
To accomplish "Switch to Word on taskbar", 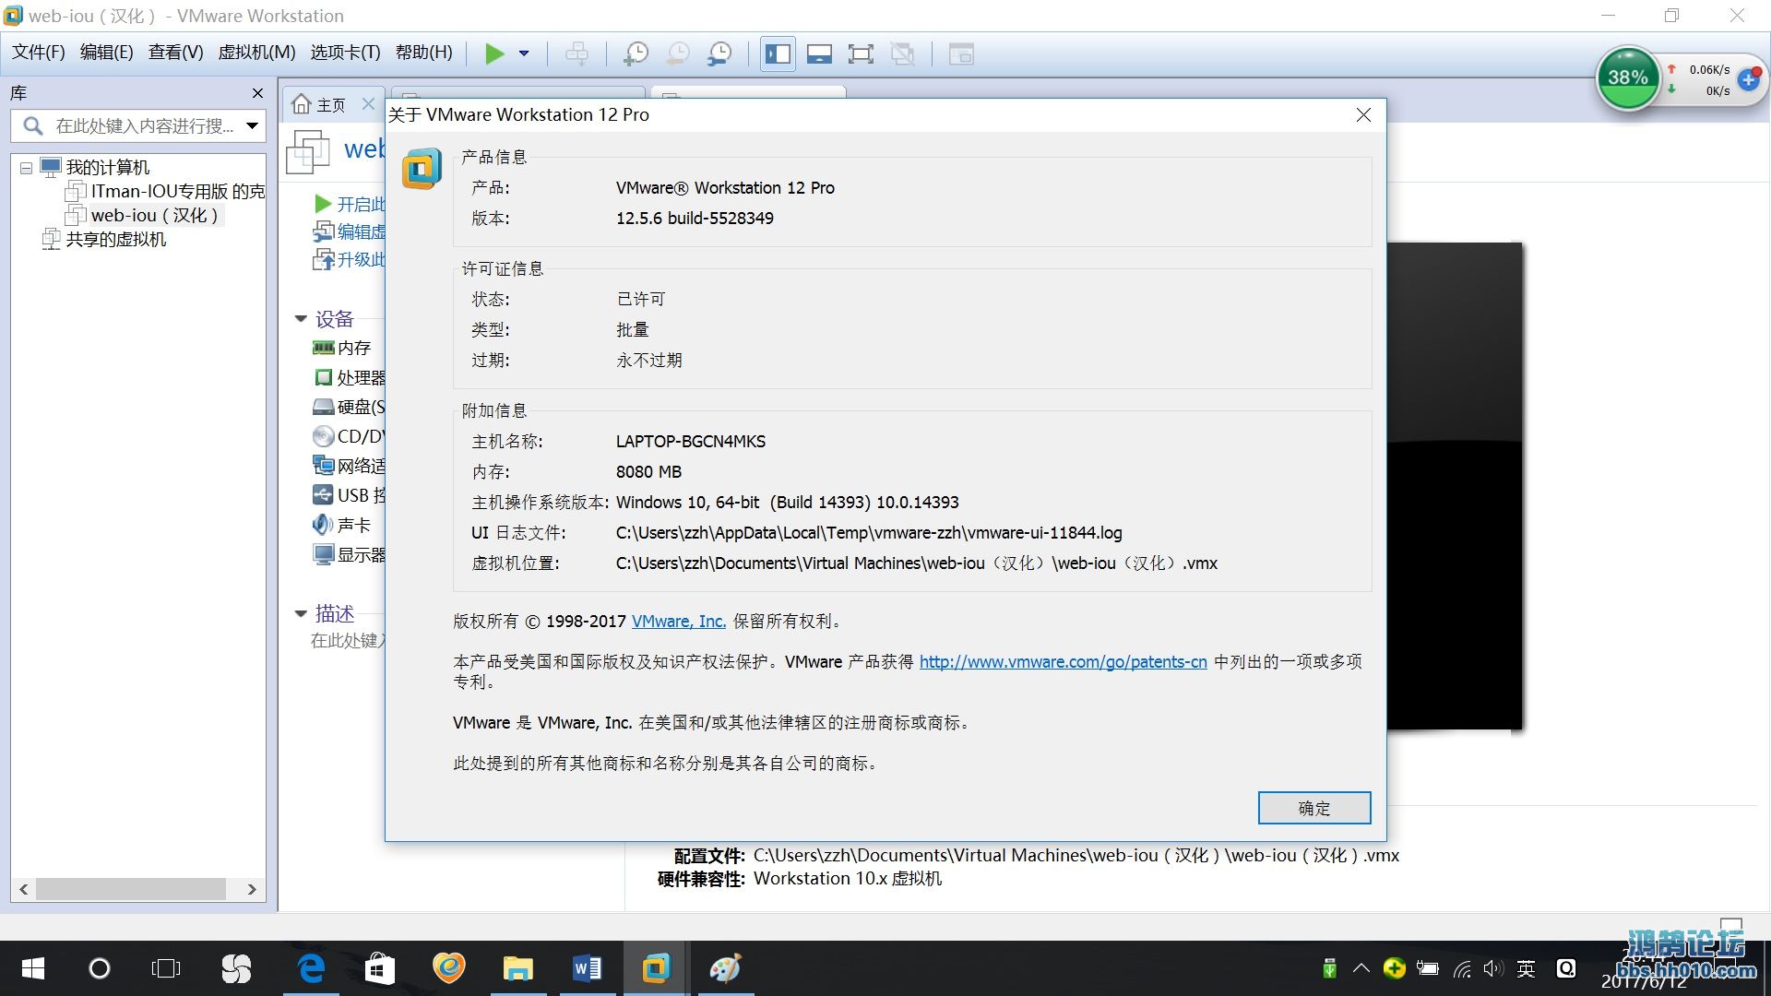I will coord(588,968).
